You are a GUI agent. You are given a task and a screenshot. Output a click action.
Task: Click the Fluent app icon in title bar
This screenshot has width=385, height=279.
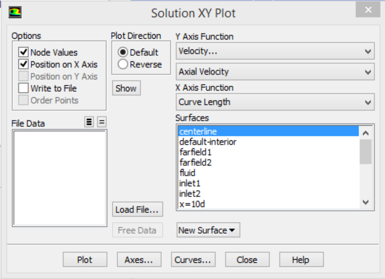tap(15, 12)
